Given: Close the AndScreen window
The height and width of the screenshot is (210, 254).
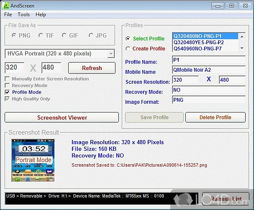Looking at the screenshot, I should [245, 6].
